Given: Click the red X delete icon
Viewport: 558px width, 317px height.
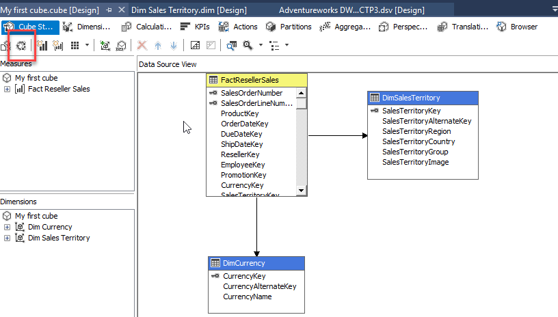Looking at the screenshot, I should [x=142, y=46].
